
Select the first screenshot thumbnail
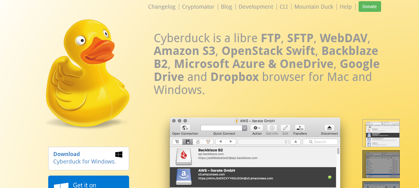(x=381, y=133)
